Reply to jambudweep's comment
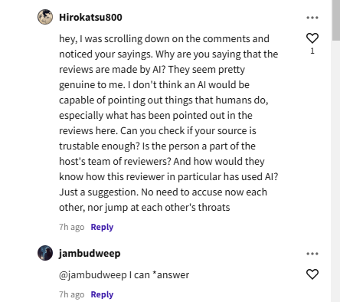340x302 pixels. point(102,294)
